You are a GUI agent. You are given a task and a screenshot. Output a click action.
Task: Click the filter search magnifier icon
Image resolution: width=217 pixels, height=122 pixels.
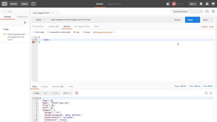pyautogui.click(x=4, y=11)
